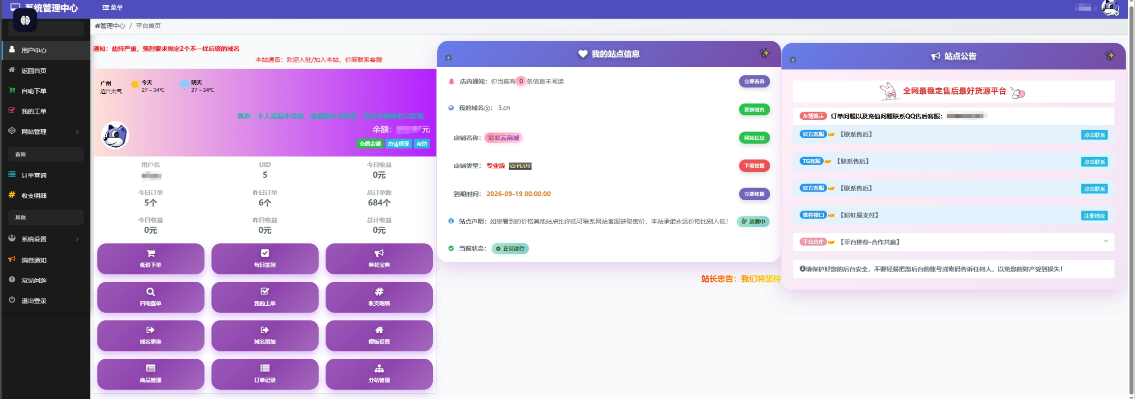Click 退出登录 power icon in sidebar
1135x399 pixels.
12,300
